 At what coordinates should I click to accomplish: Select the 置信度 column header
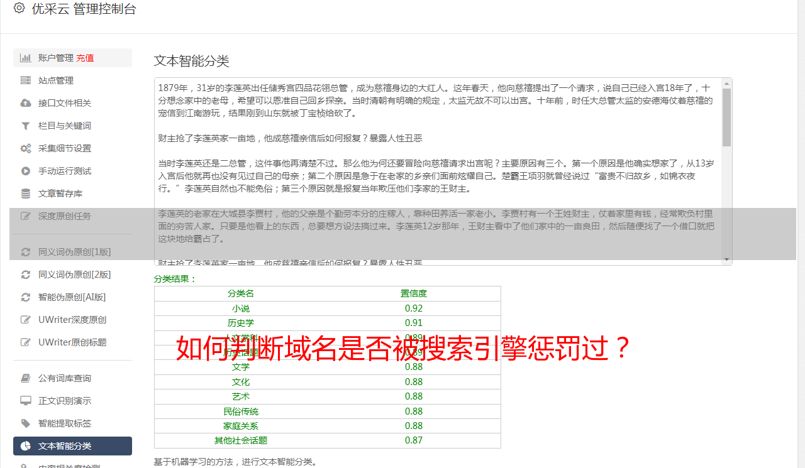(x=414, y=293)
